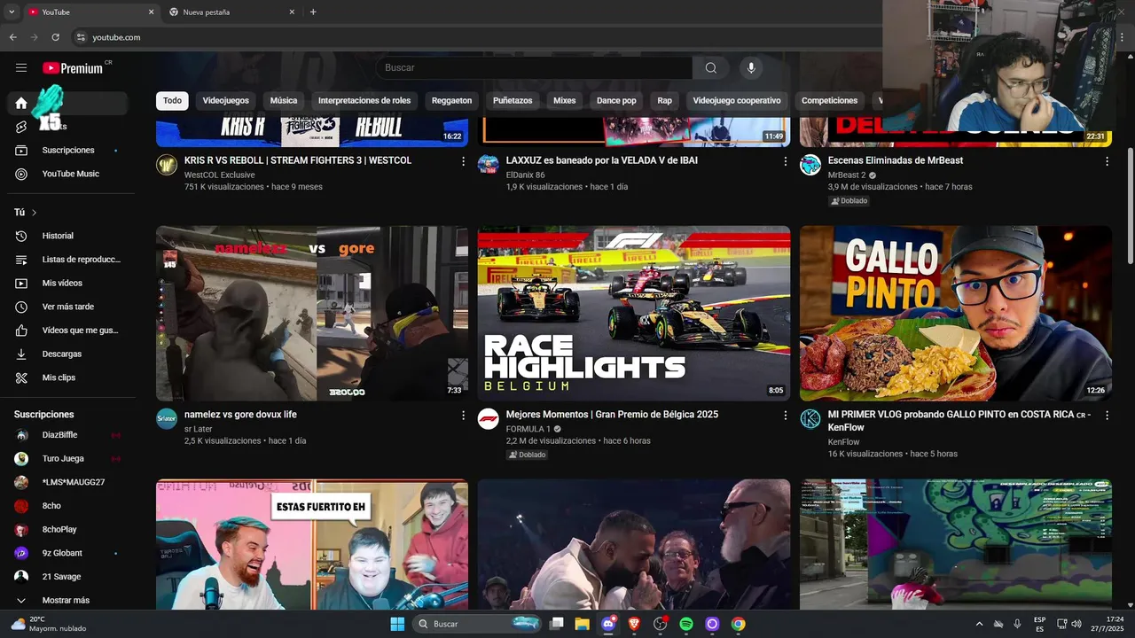Select the Reggaeton filter chip

(451, 101)
